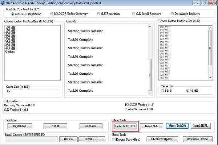This screenshot has height=145, width=218.
Task: Browse for custom NBH/NB RUU file
Action: click(68, 139)
